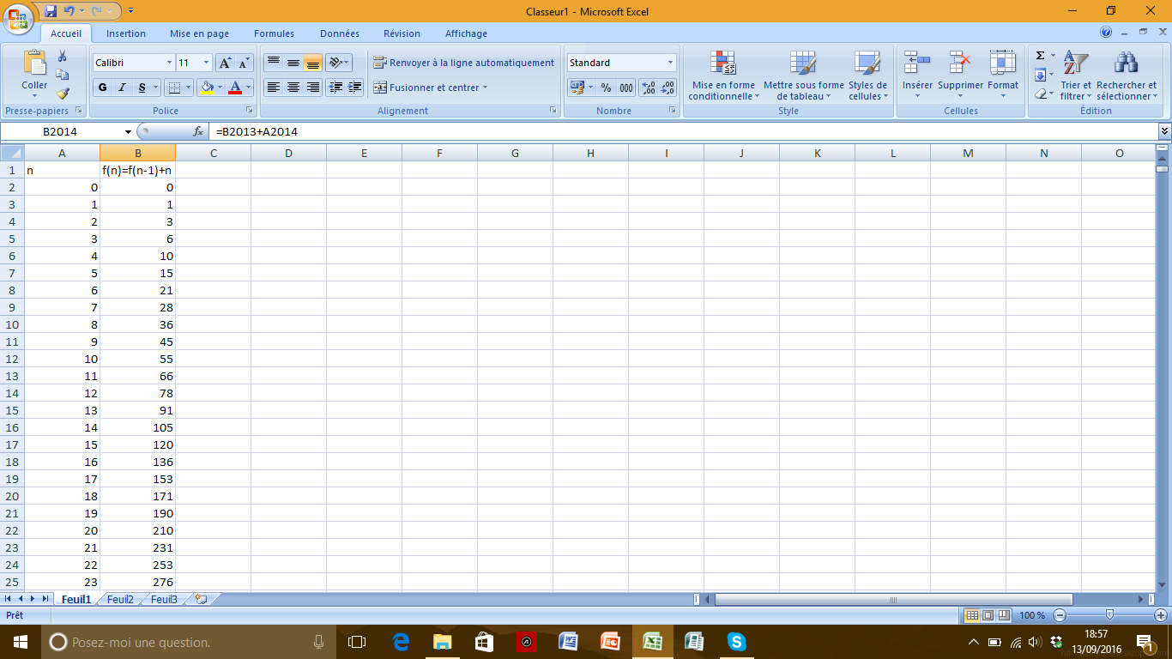Open the Feuil2 sheet tab
Image resolution: width=1172 pixels, height=659 pixels.
tap(120, 600)
